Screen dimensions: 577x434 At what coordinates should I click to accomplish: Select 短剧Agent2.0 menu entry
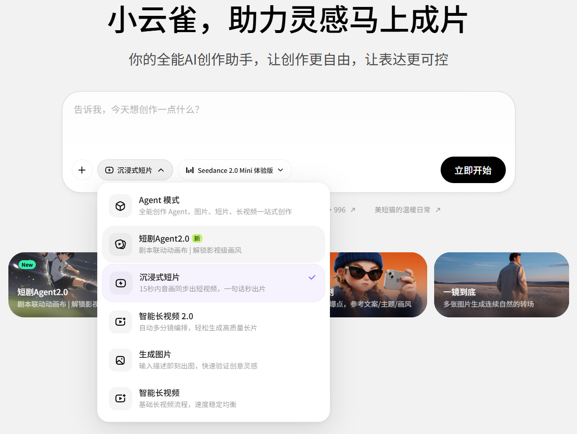[214, 244]
